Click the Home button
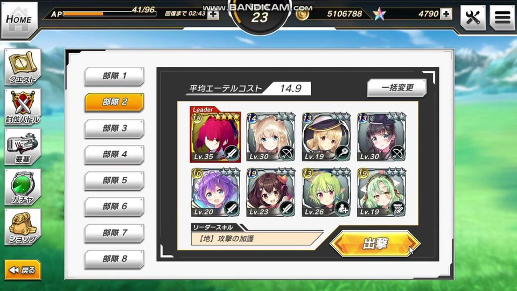Viewport: 517px width, 291px height. tap(19, 20)
